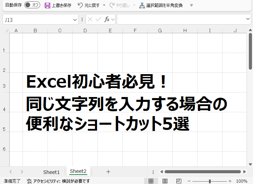Select column B header
This screenshot has width=253, height=184.
35,30
